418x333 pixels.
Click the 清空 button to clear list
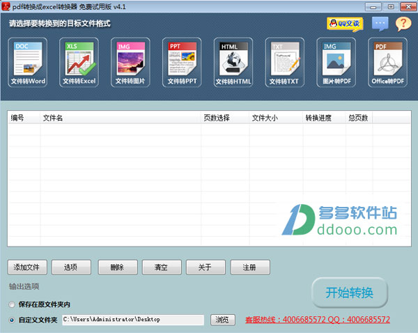coord(162,267)
